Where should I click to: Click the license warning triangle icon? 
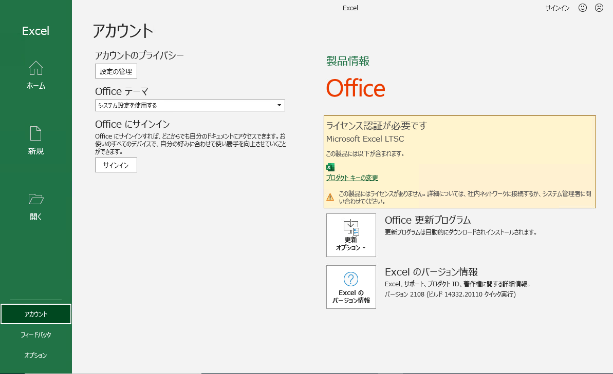pos(330,197)
